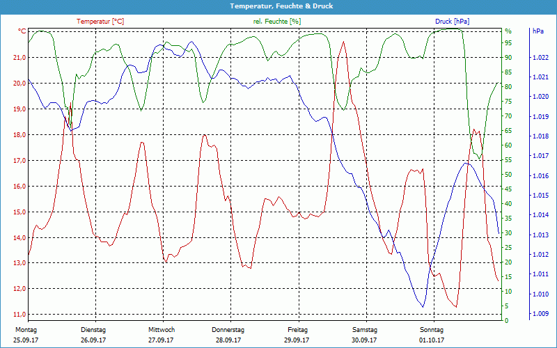Click the Dienstag day label

click(93, 330)
